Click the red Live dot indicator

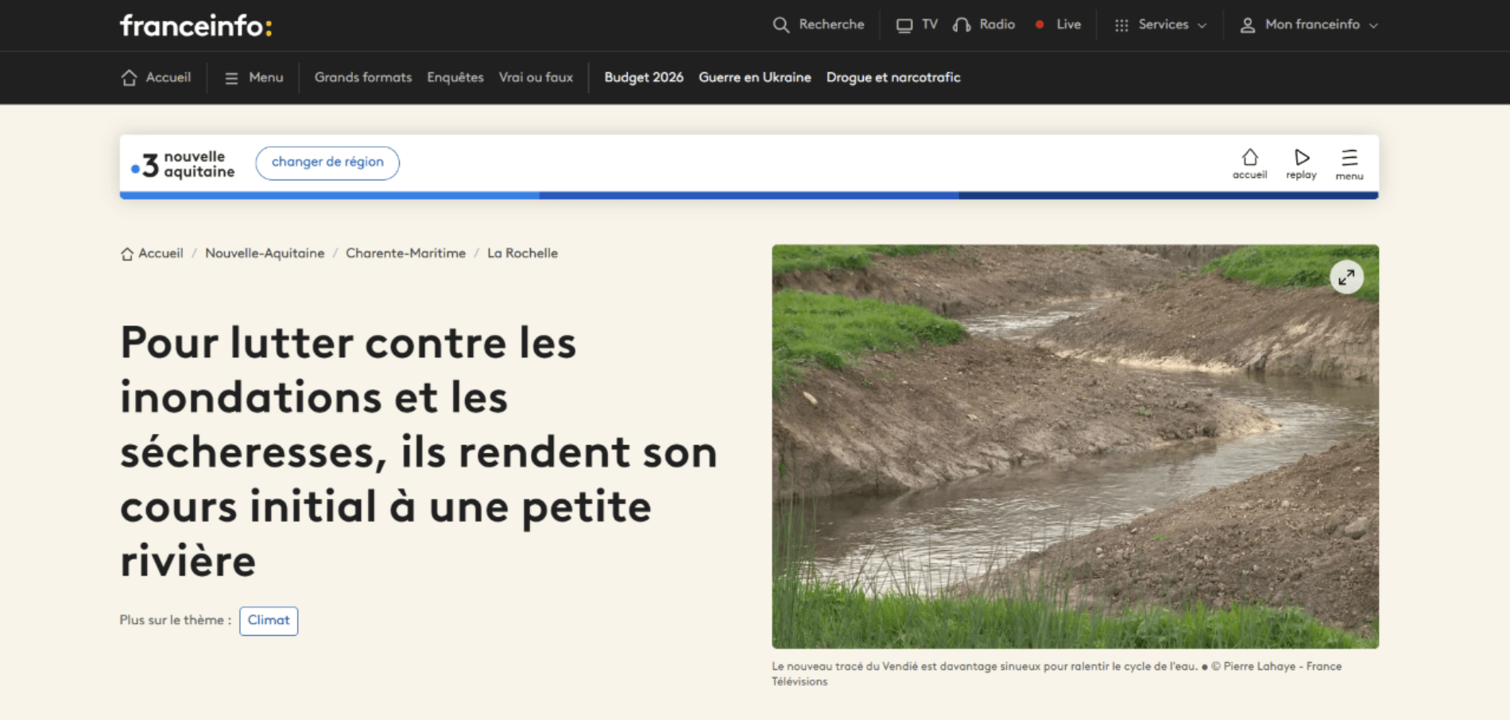pyautogui.click(x=1040, y=25)
